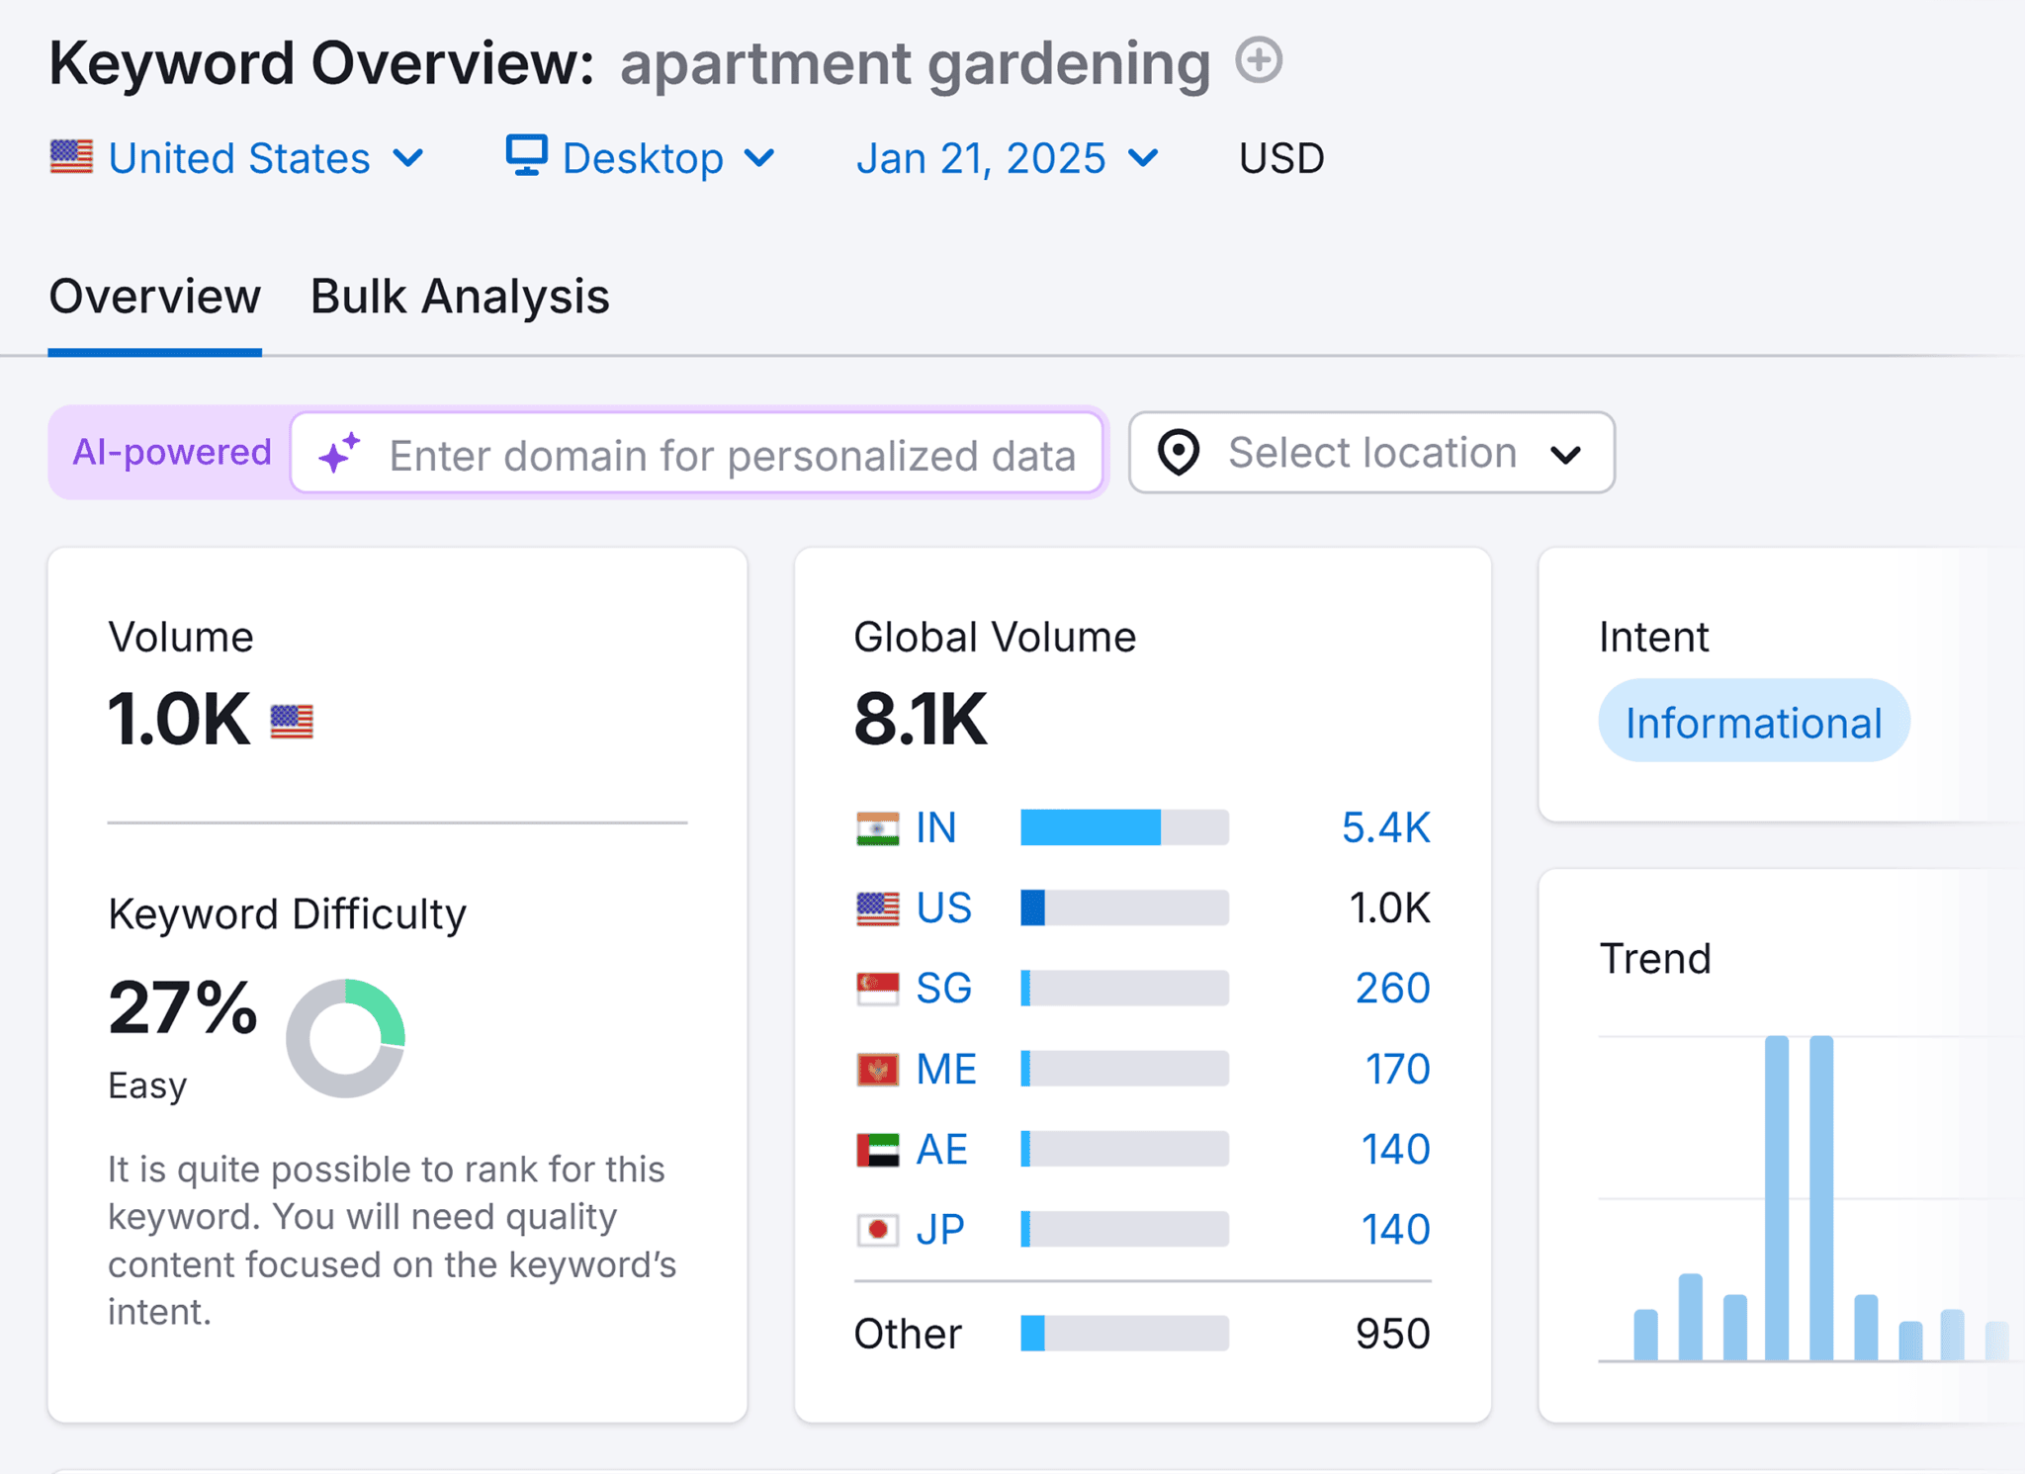Click the USD currency label
Viewport: 2025px width, 1474px height.
pos(1280,156)
